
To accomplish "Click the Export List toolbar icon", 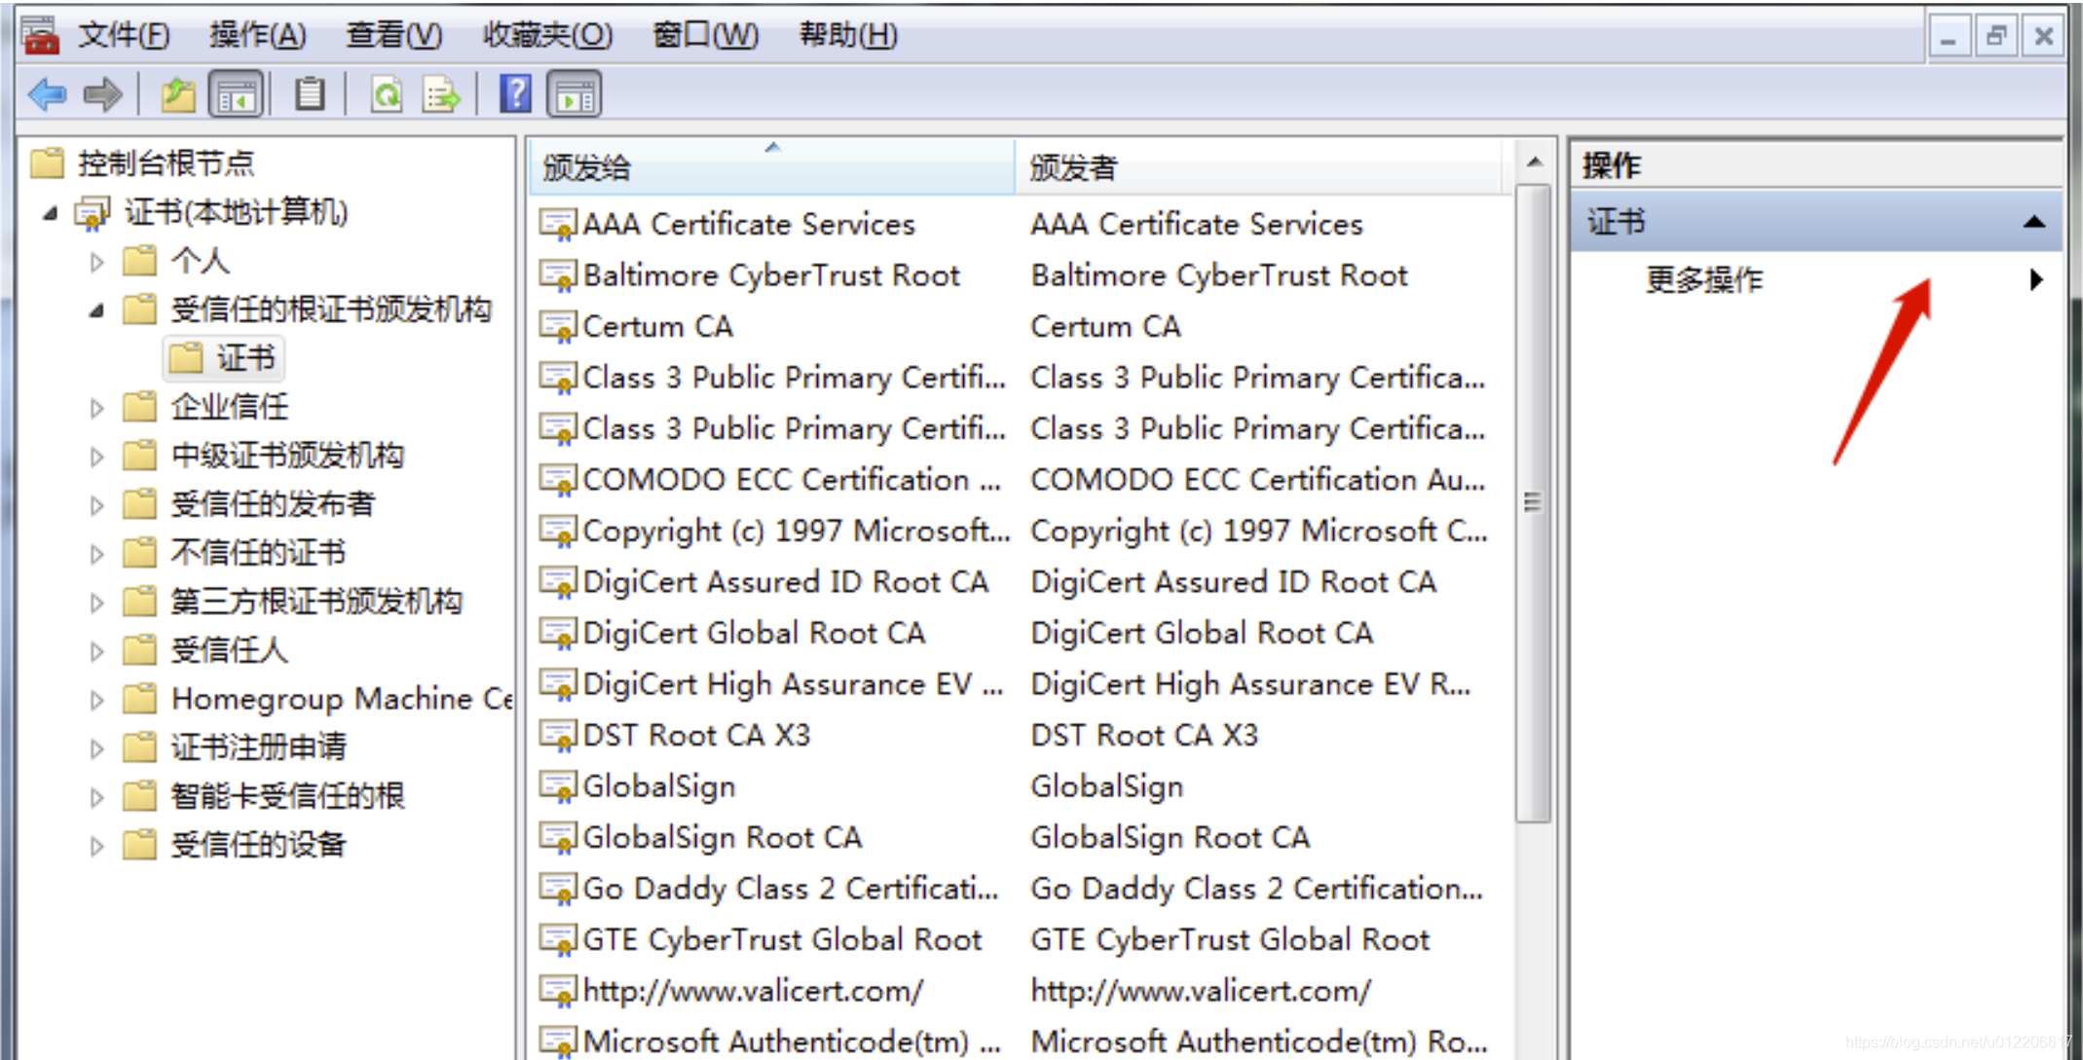I will pos(441,94).
